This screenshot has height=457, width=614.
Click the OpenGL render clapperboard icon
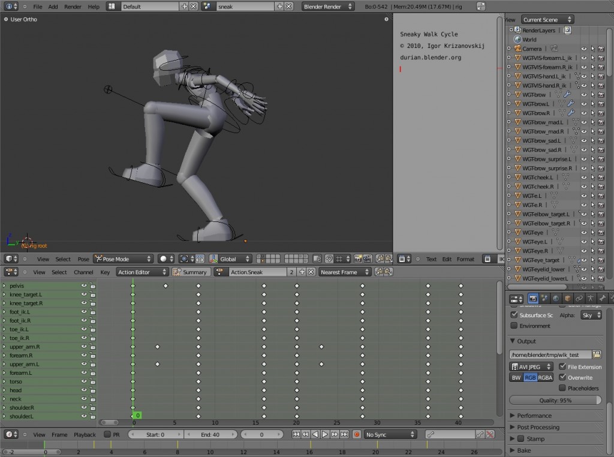pyautogui.click(x=368, y=259)
